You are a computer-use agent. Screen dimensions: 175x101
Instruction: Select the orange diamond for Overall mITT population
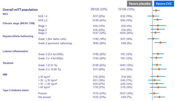pyautogui.click(x=156, y=10)
